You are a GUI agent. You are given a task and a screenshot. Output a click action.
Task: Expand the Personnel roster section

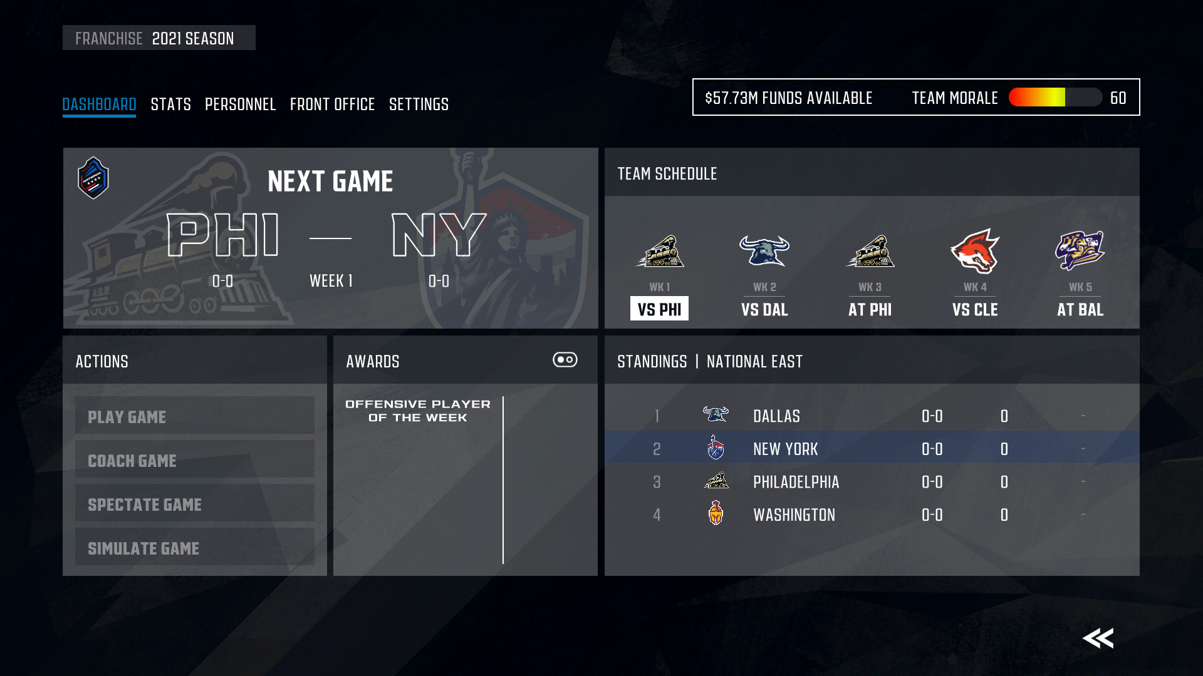(241, 104)
